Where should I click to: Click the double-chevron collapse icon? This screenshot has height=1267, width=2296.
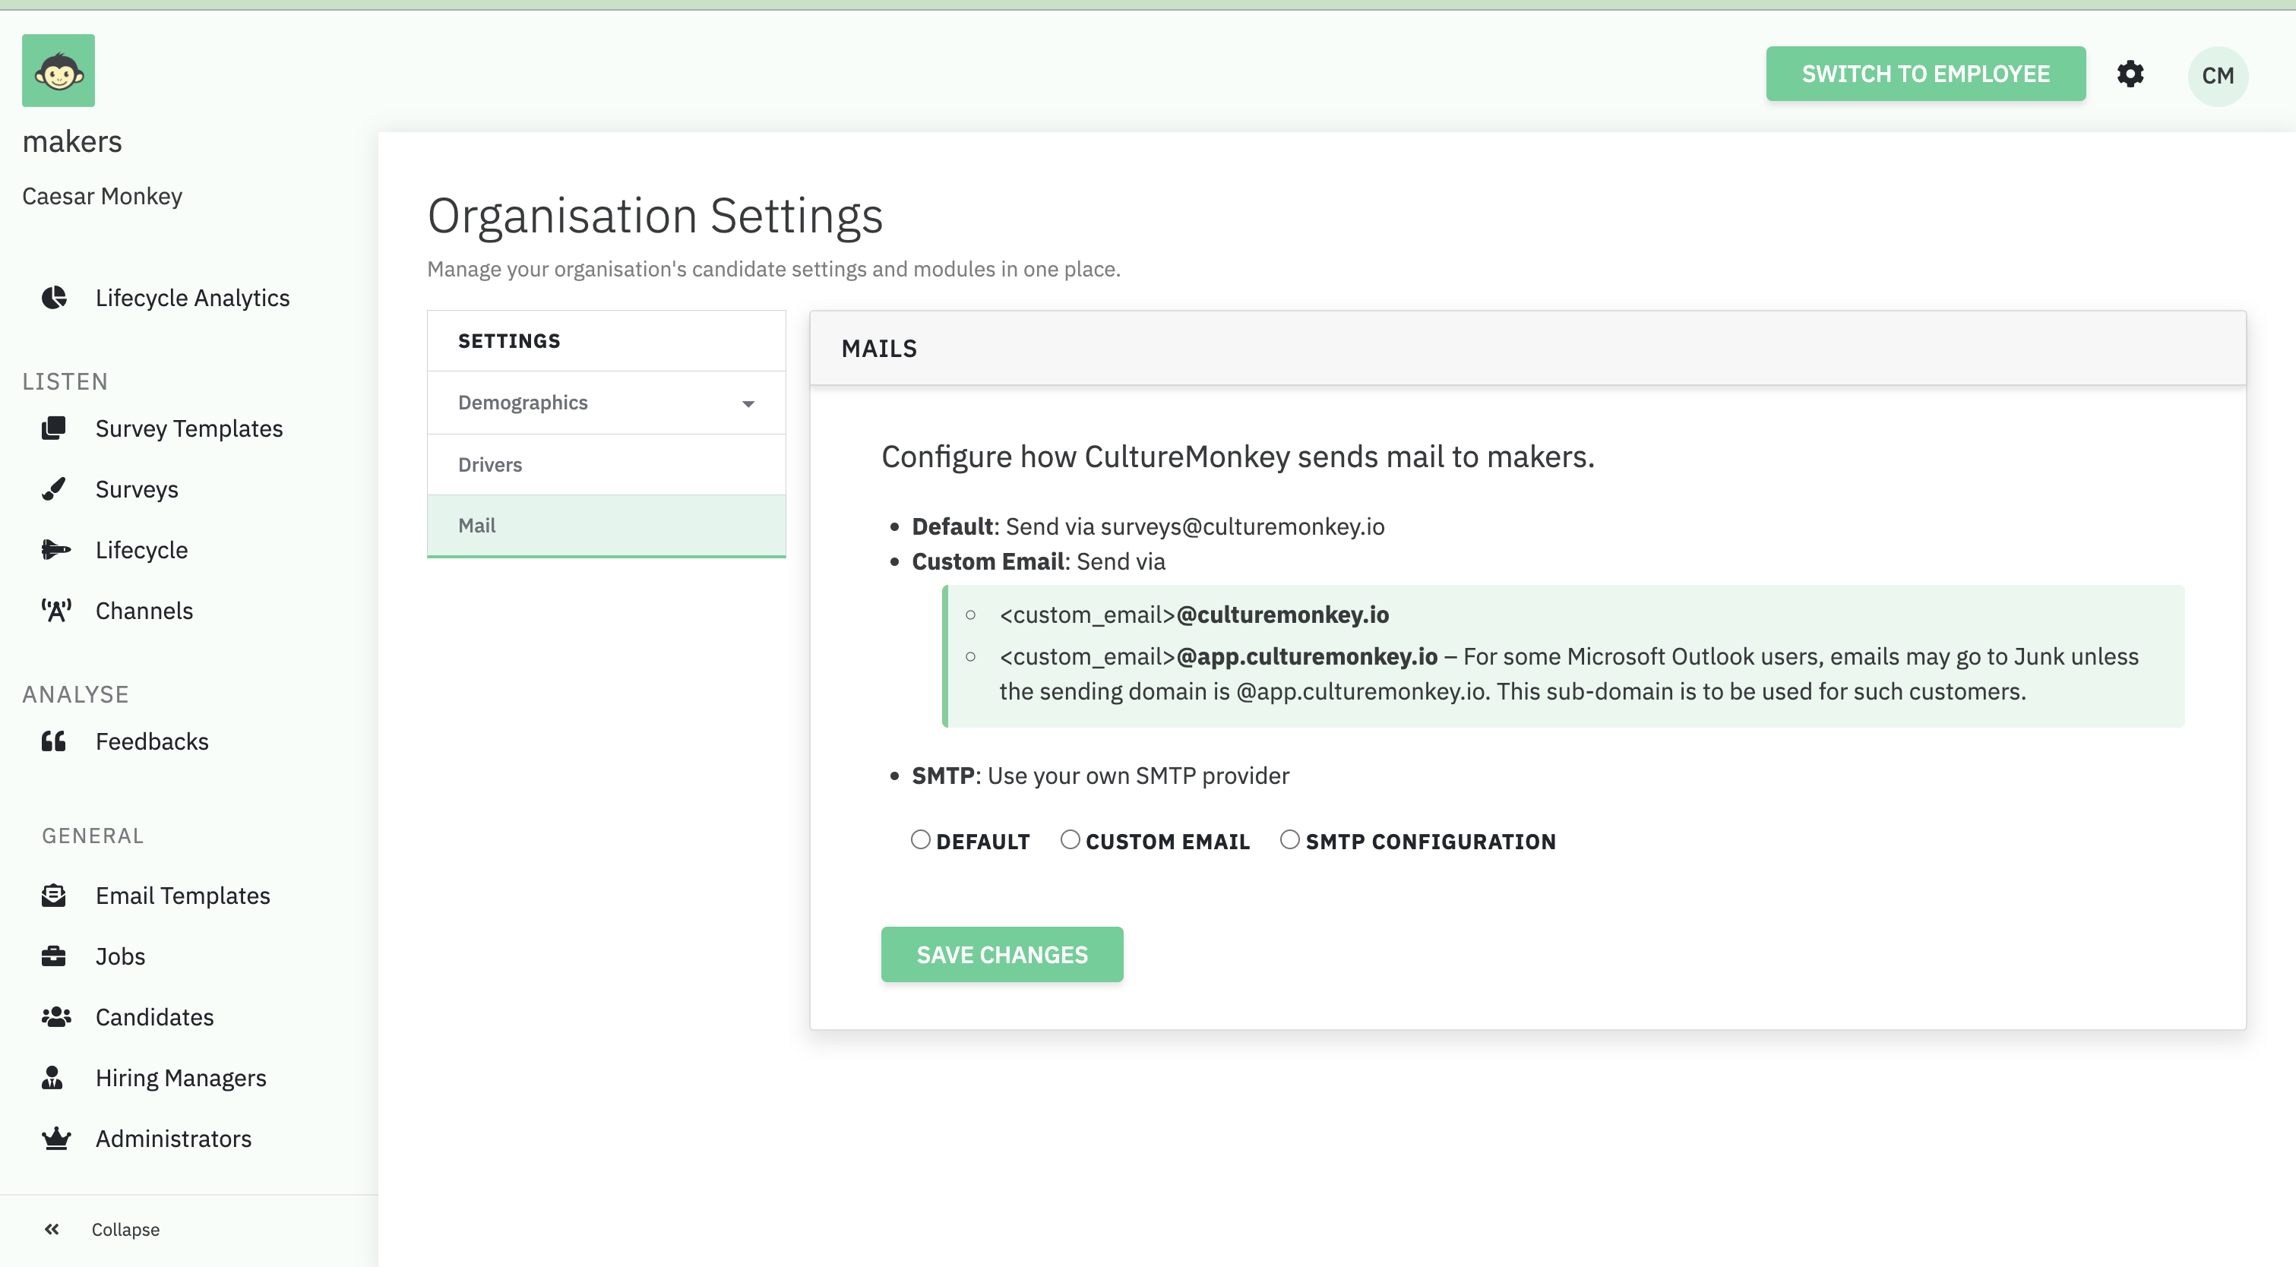pyautogui.click(x=52, y=1229)
